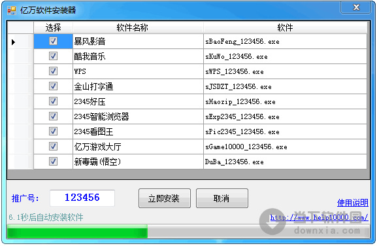Viewport: 377px width, 246px height.
Task: Click the sGame10000_123456.exe cell
Action: pyautogui.click(x=285, y=147)
